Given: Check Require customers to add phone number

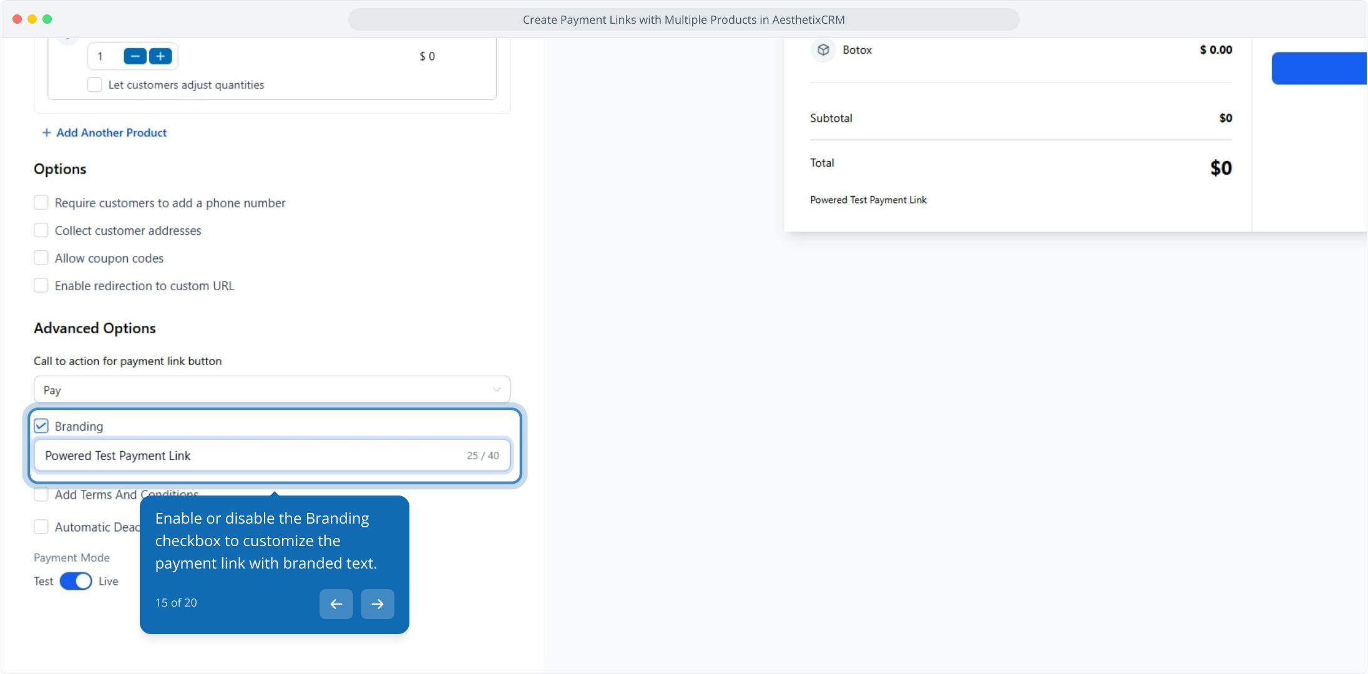Looking at the screenshot, I should (x=41, y=203).
